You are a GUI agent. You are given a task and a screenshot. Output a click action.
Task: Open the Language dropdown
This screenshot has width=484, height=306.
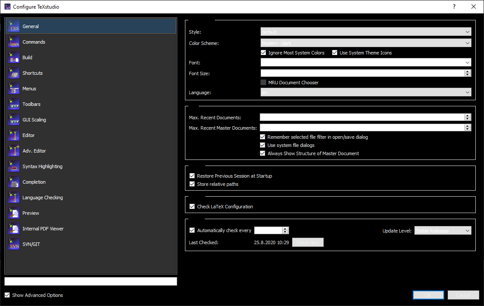point(366,92)
